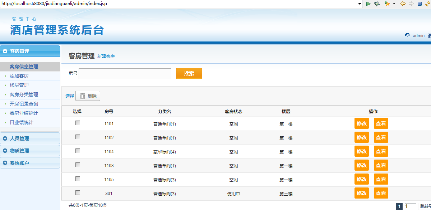Go back with yellow left arrow

click(x=403, y=4)
